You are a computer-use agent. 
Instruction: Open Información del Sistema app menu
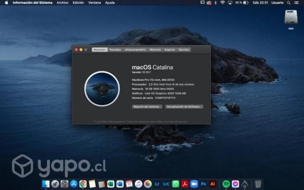click(x=32, y=3)
